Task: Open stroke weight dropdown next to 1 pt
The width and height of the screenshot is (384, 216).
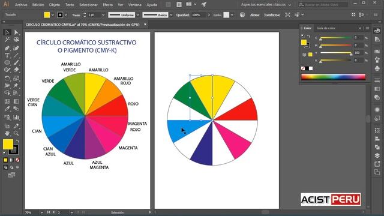Action: [103, 15]
